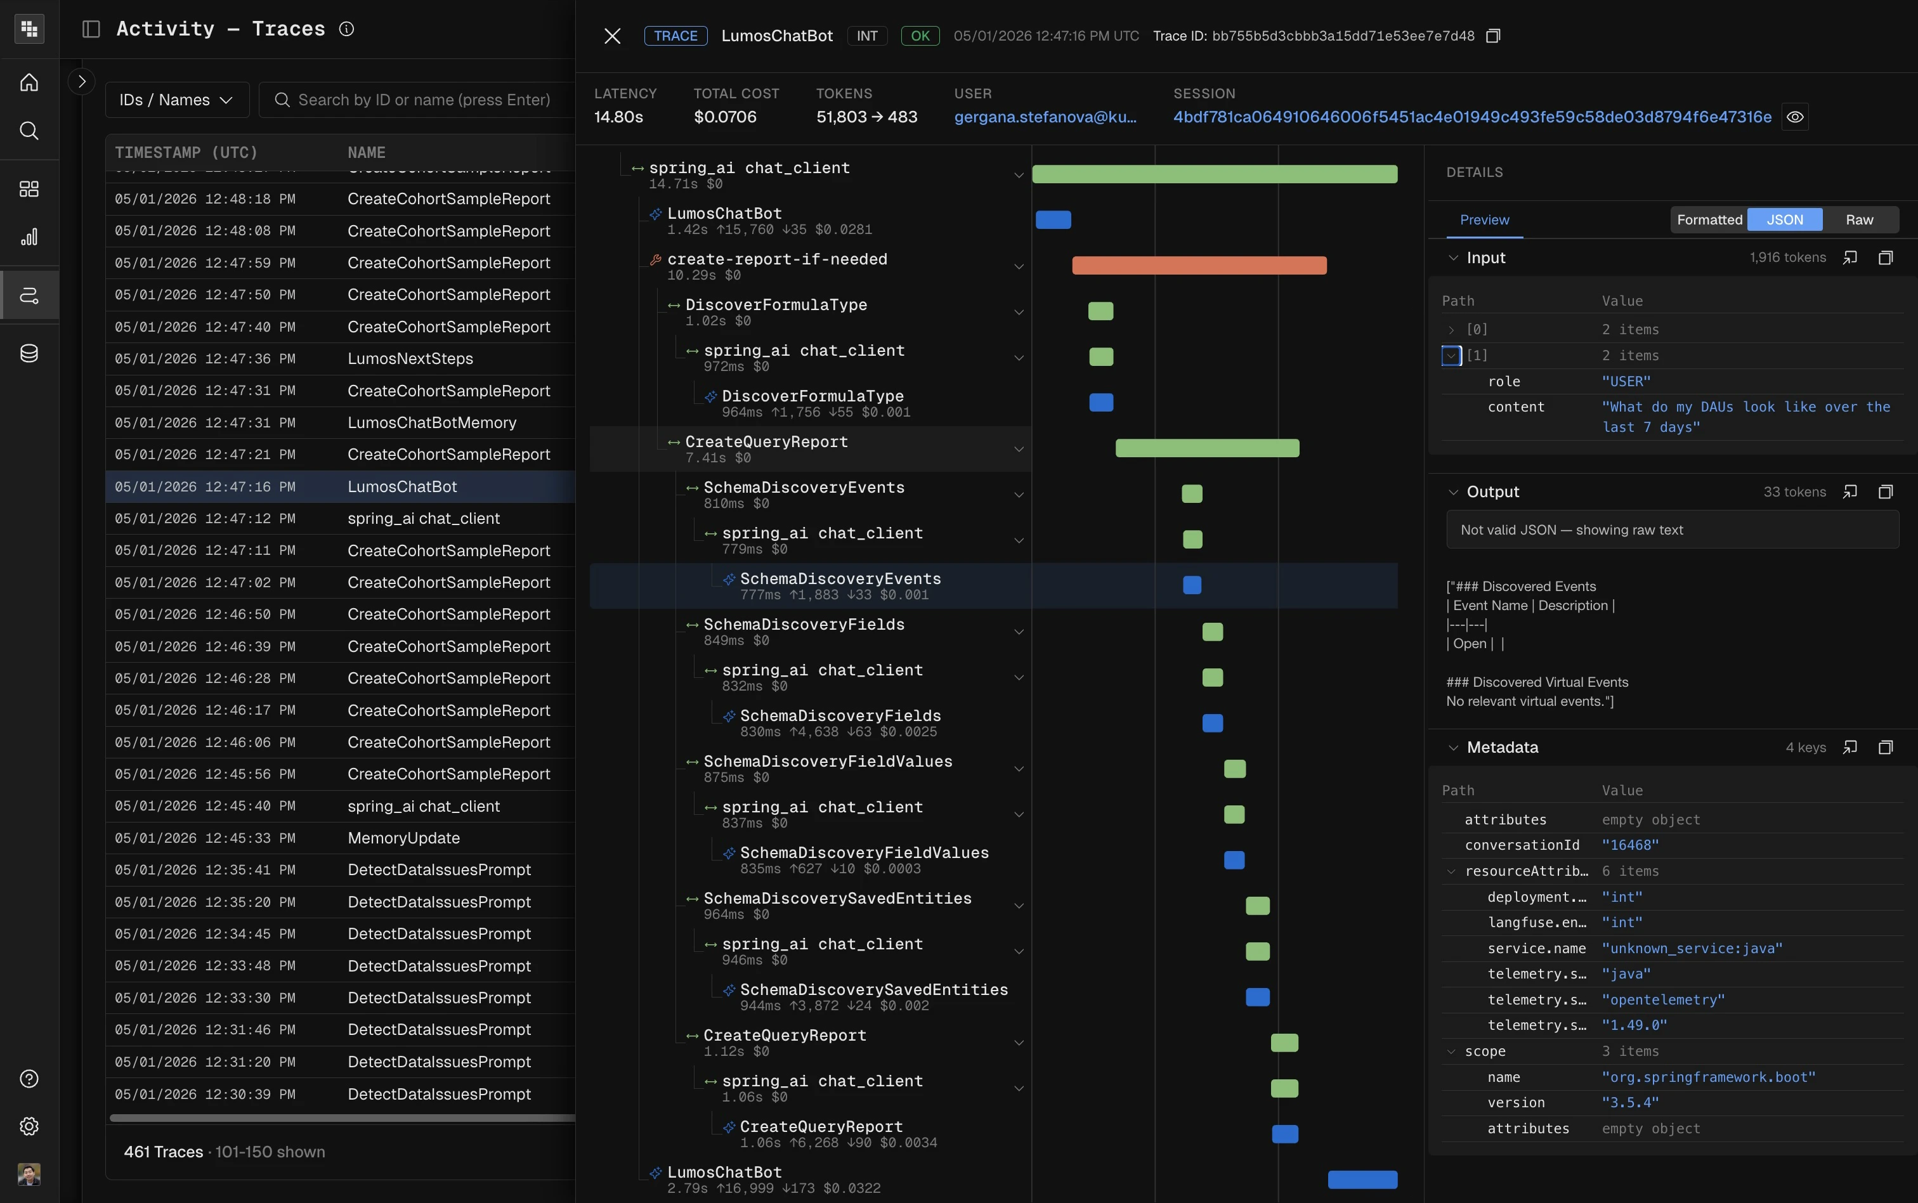Copy the Trace ID
This screenshot has width=1918, height=1203.
(x=1493, y=36)
